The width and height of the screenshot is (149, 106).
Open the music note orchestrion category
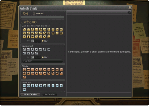click(24, 77)
